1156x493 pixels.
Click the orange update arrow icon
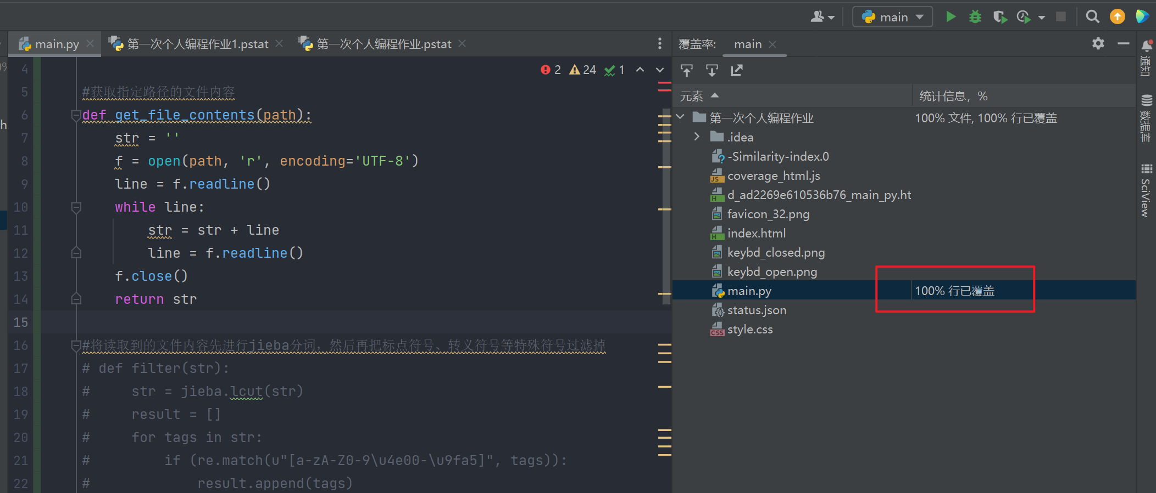click(x=1117, y=17)
